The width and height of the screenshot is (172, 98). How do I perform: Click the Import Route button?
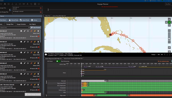[x=25, y=20]
